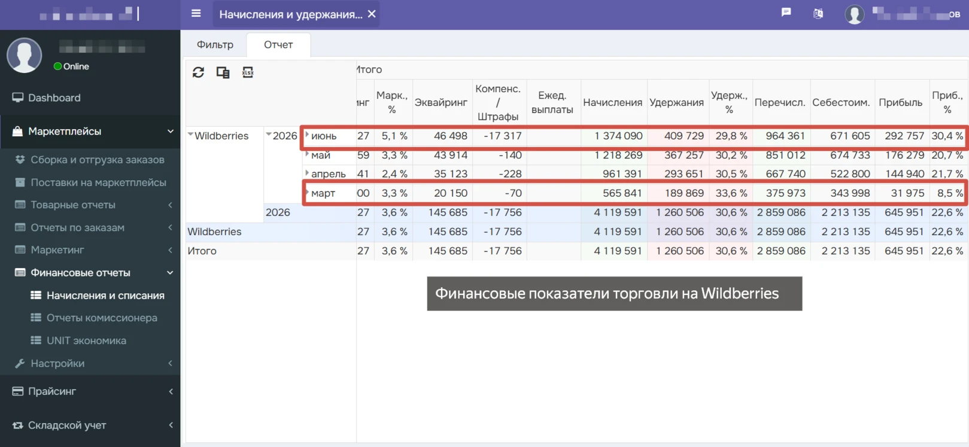
Task: Click the export to XLSX icon
Action: pyautogui.click(x=248, y=72)
